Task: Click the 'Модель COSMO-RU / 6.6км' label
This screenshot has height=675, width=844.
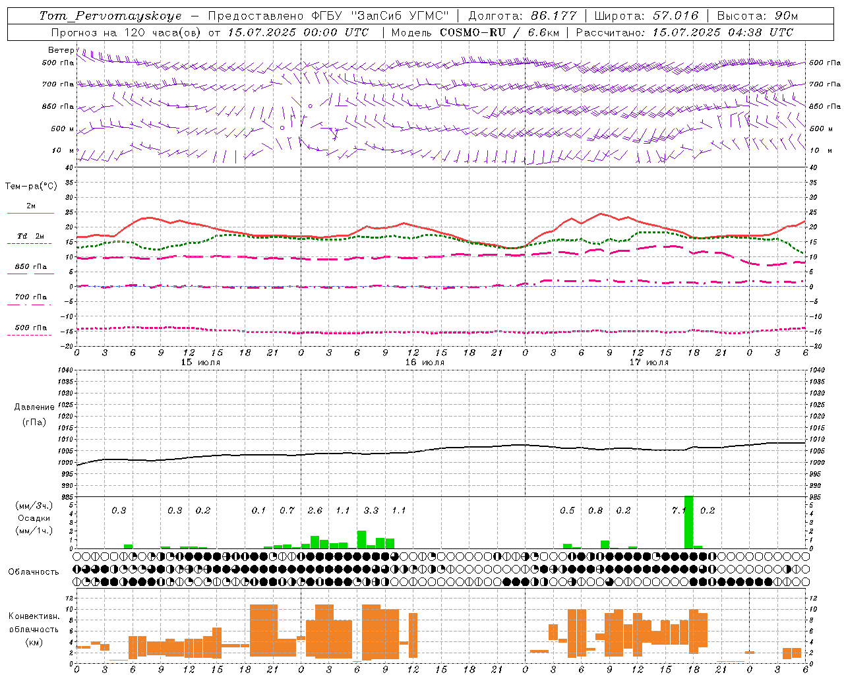Action: tap(475, 32)
